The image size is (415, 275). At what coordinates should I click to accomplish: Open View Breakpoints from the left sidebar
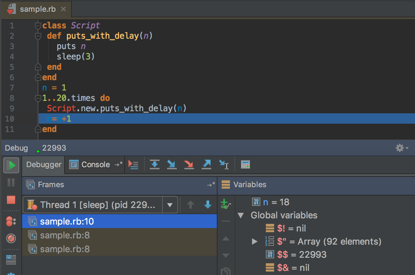pyautogui.click(x=11, y=221)
